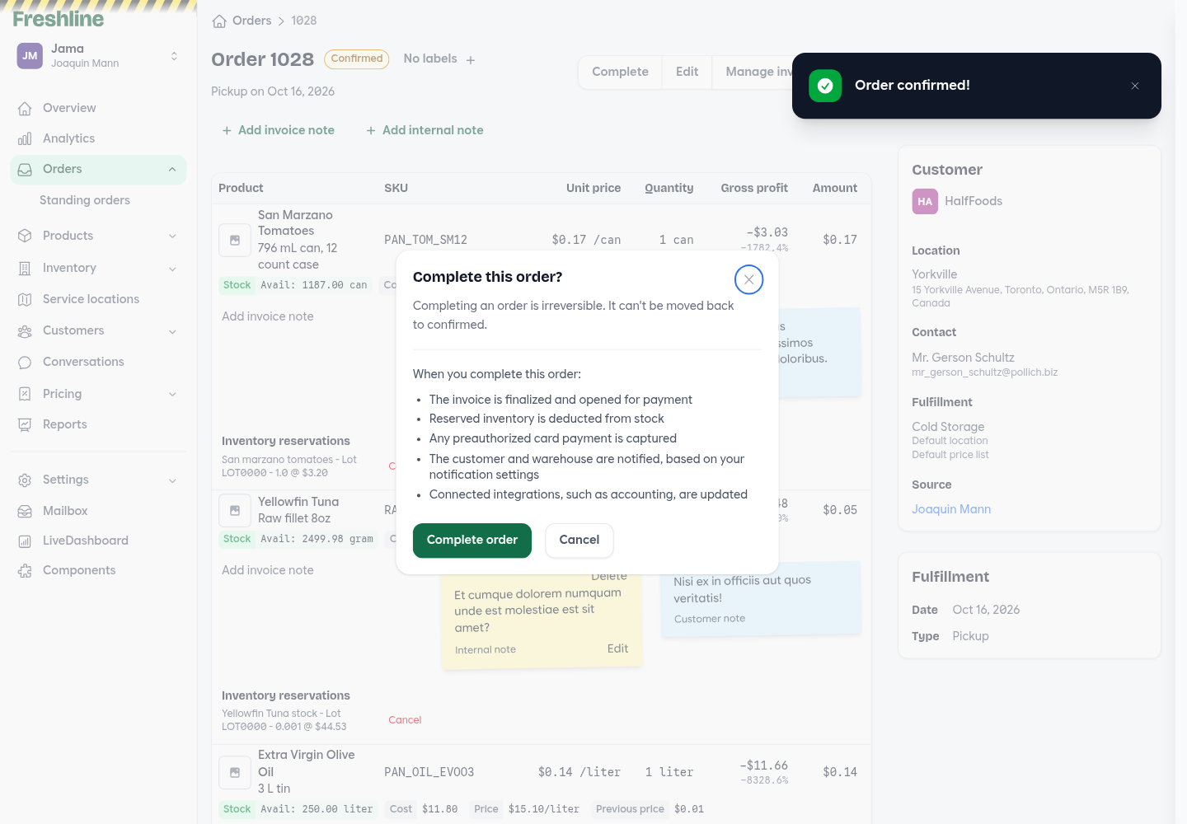Viewport: 1187px width, 824px height.
Task: Click the Products box icon
Action: click(25, 236)
